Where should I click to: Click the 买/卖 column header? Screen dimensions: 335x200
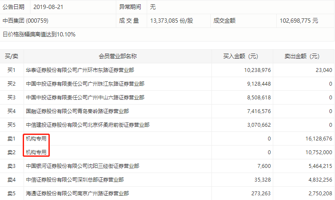click(x=11, y=56)
